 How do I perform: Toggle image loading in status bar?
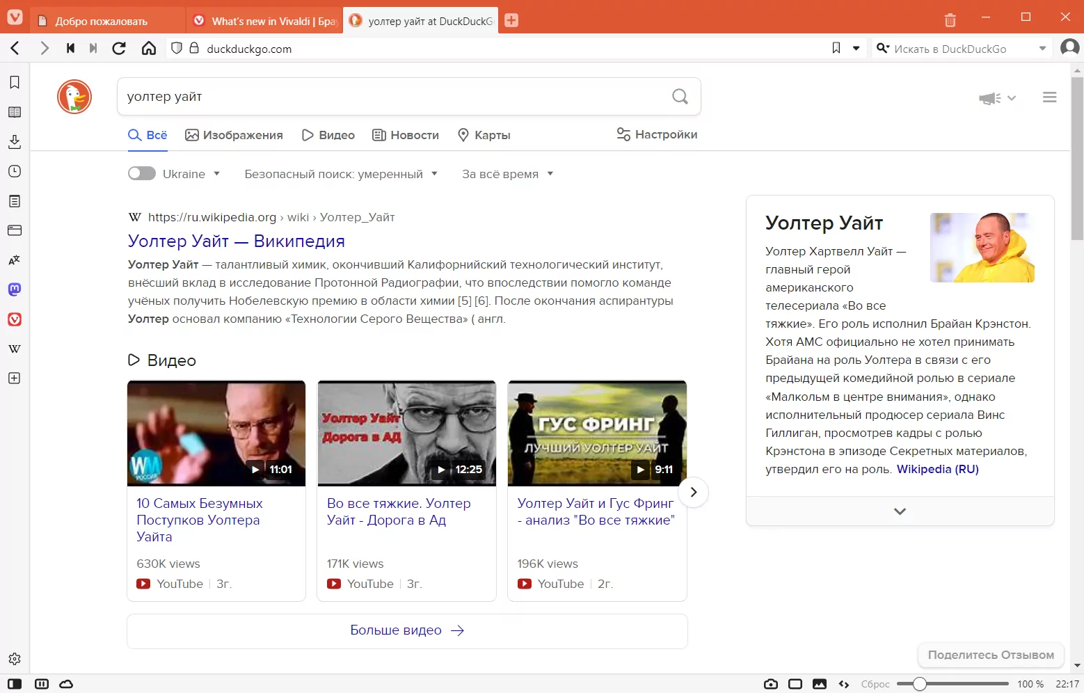point(820,684)
